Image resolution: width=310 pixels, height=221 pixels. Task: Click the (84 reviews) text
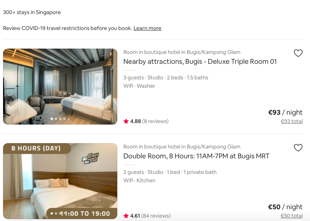coord(156,216)
